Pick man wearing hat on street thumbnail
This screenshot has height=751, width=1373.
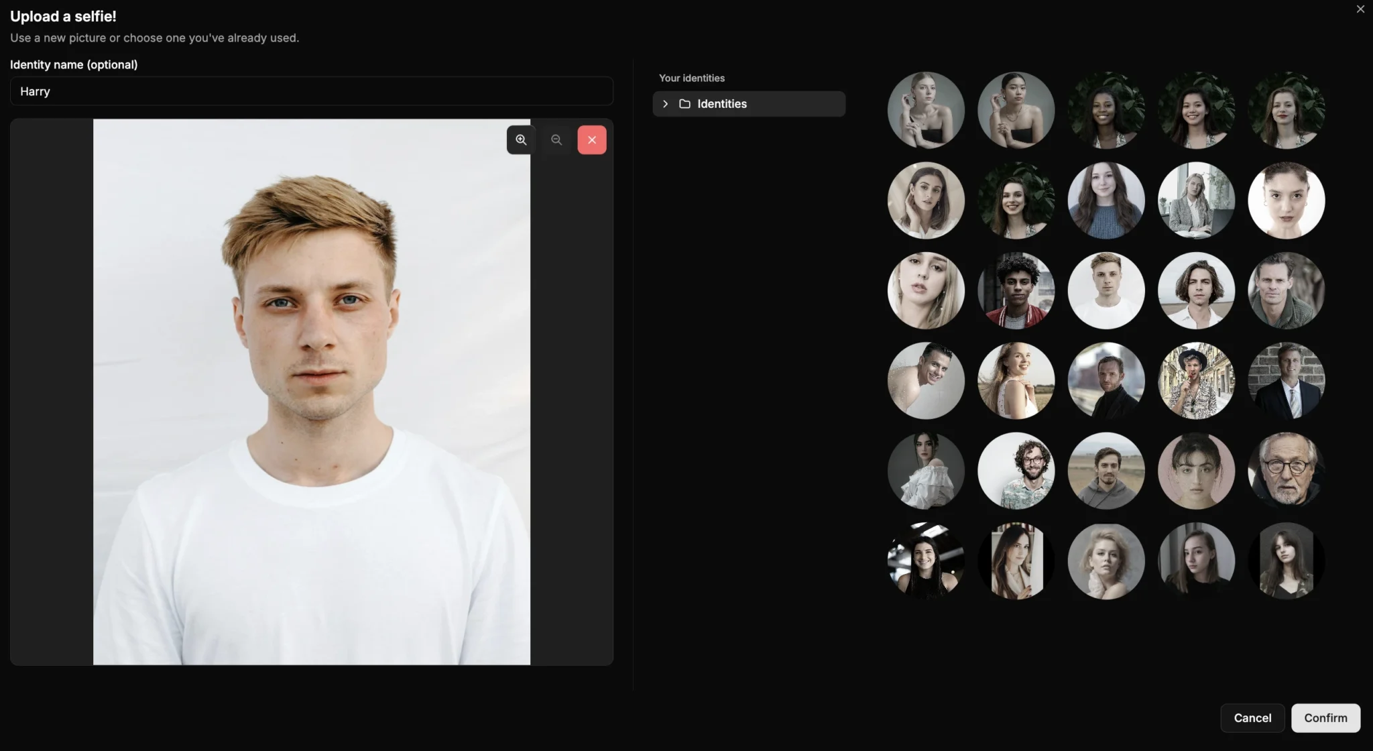1196,381
